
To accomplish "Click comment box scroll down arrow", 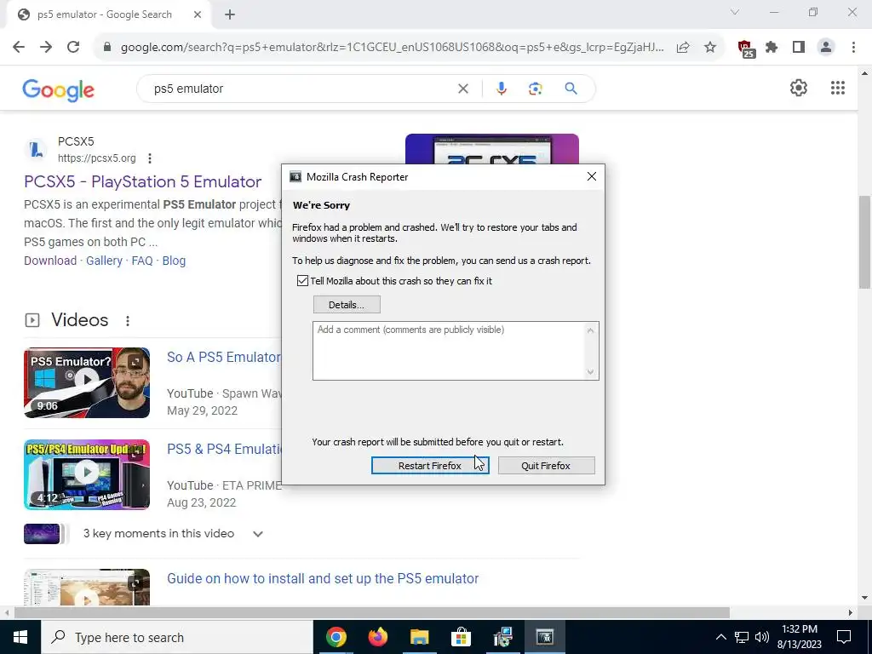I will (x=591, y=371).
